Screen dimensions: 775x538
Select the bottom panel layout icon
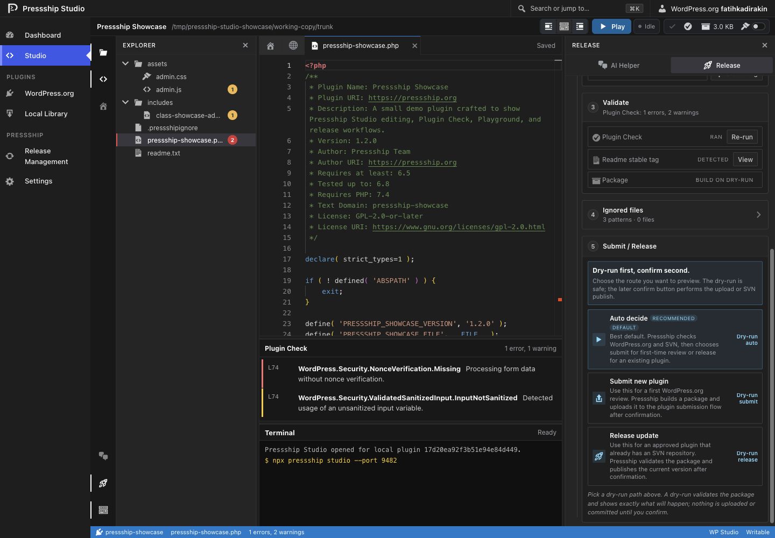pyautogui.click(x=564, y=26)
